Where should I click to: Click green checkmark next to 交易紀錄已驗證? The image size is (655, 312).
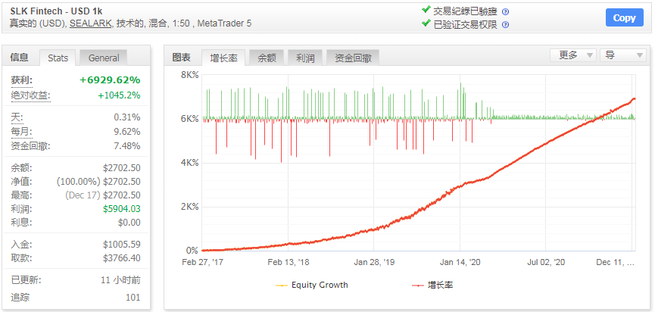click(x=426, y=10)
